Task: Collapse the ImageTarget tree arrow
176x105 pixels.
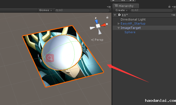Action: [119, 28]
